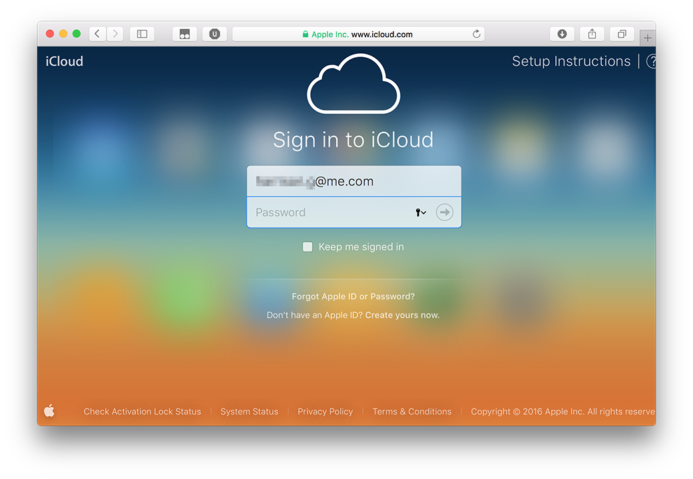The height and width of the screenshot is (479, 693).
Task: Show all tabs overview
Action: 622,34
